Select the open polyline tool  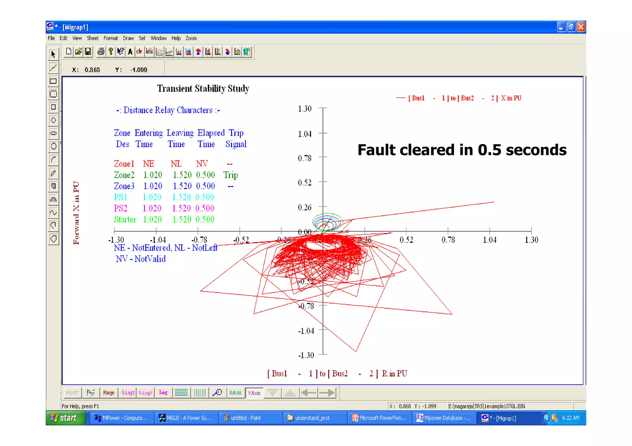tap(53, 226)
